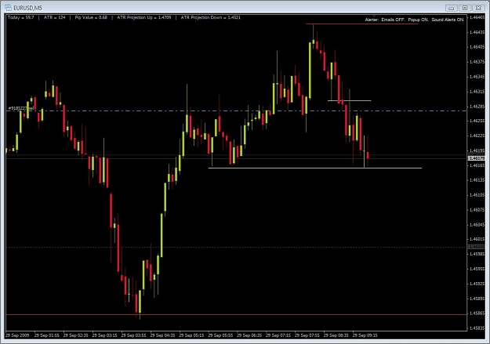Click the 'ATR Projection Down = 1.4521' text

click(x=211, y=17)
